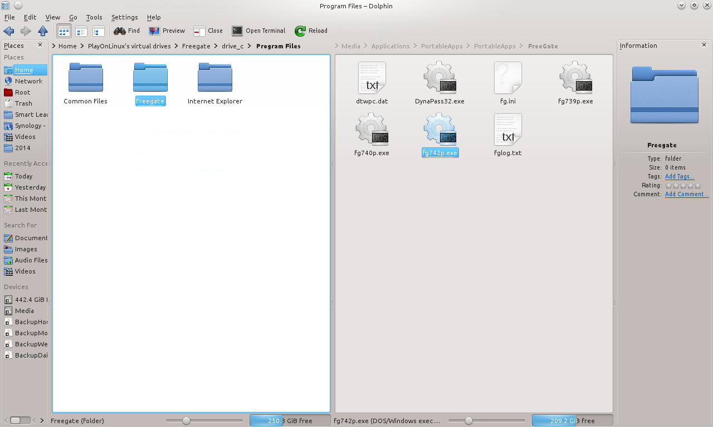Viewport: 713px width, 427px height.
Task: Click the Add Comment... link
Action: (687, 195)
